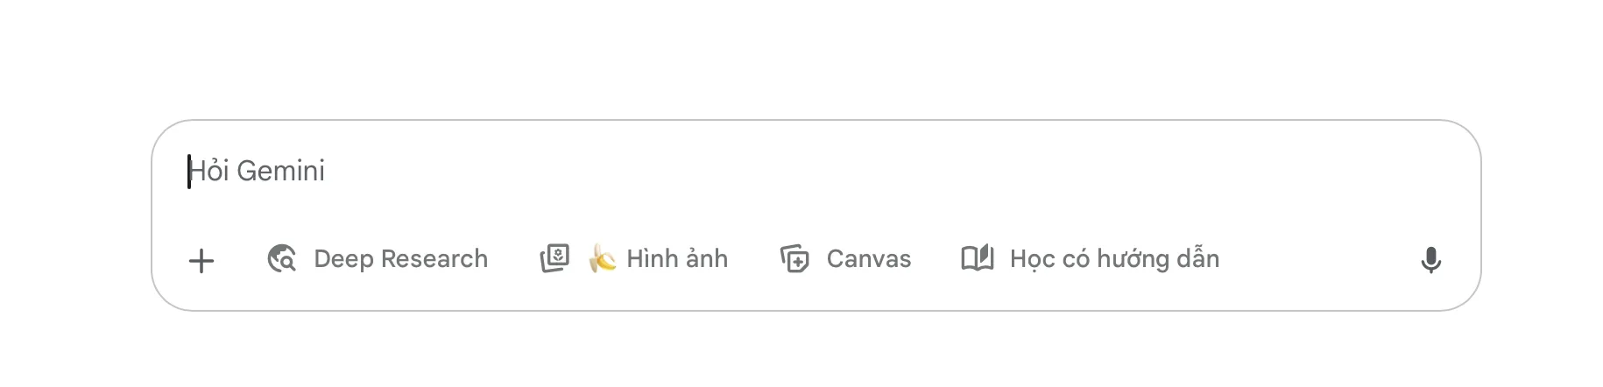Click the word Học in guided learning

1032,259
